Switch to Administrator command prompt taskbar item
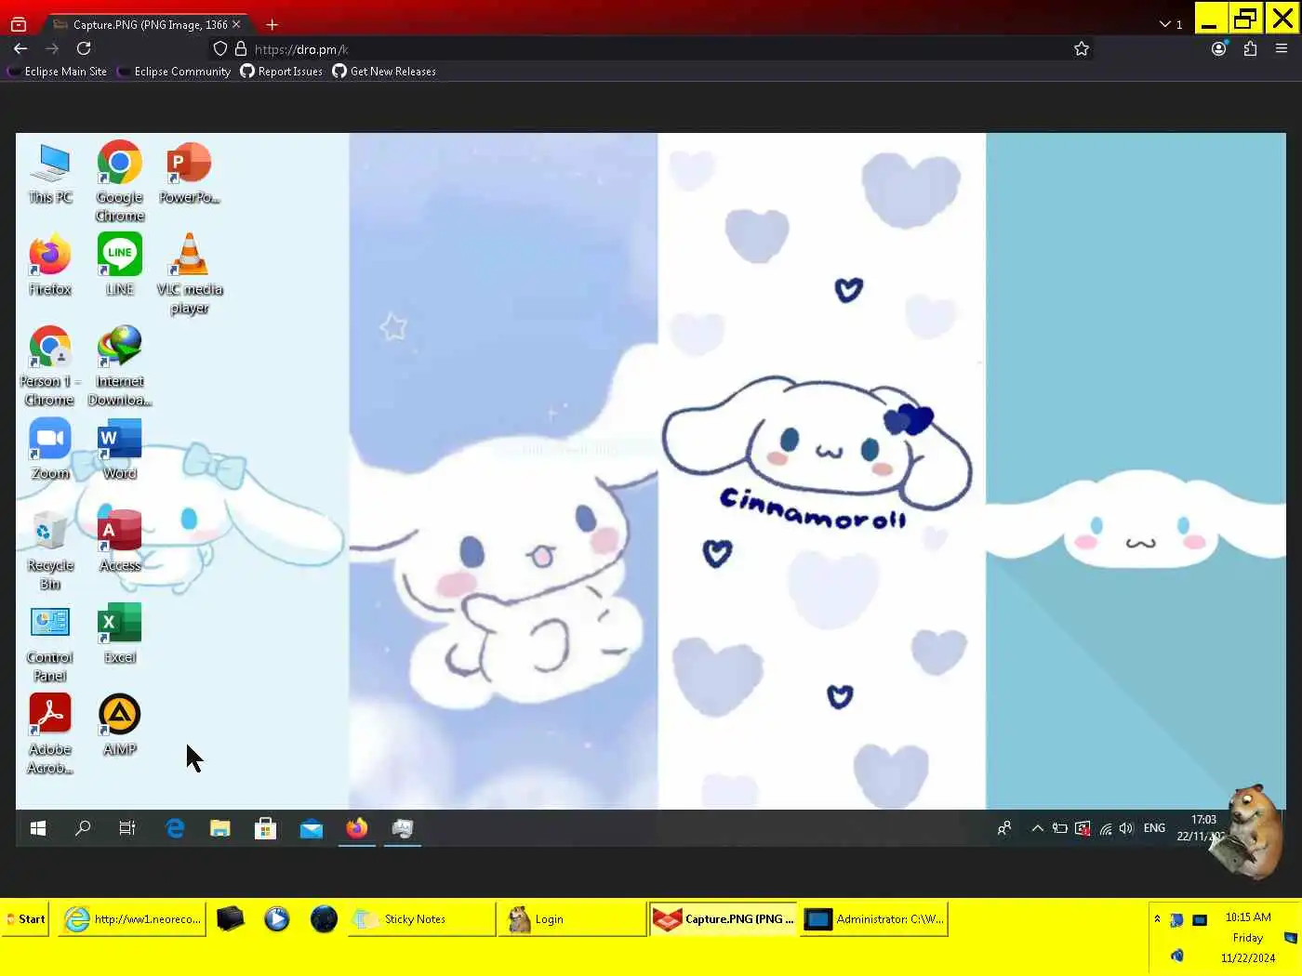This screenshot has height=976, width=1302. (873, 919)
